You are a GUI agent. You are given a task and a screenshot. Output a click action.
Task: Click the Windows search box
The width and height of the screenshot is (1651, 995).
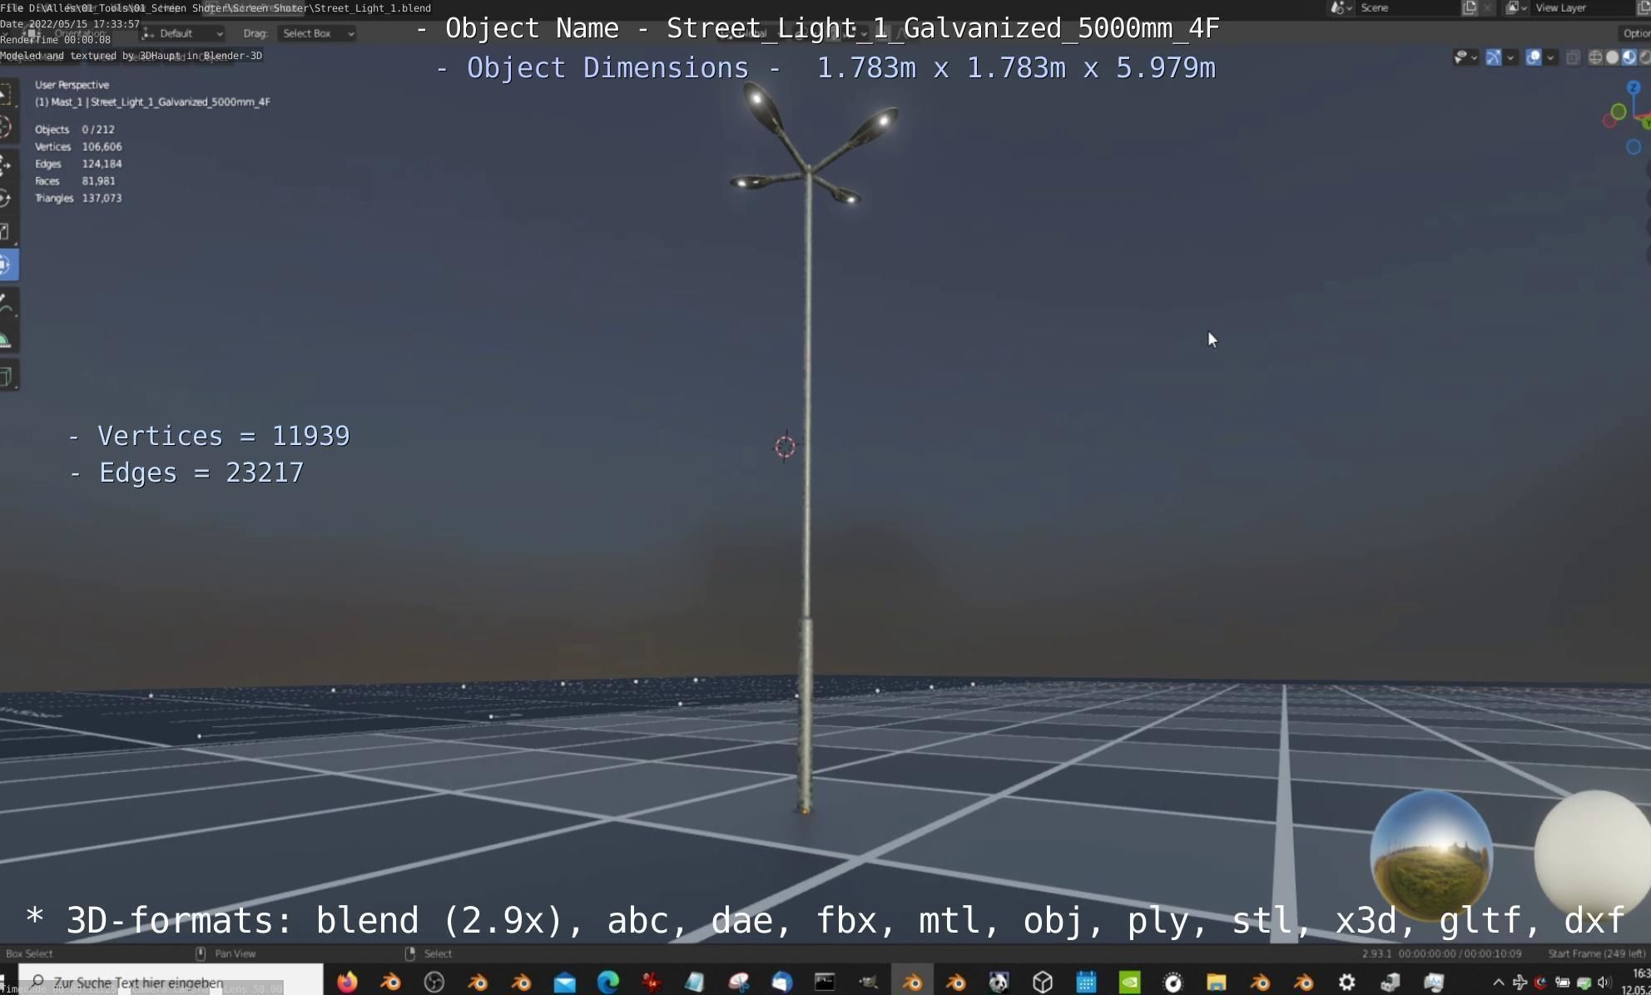click(171, 982)
